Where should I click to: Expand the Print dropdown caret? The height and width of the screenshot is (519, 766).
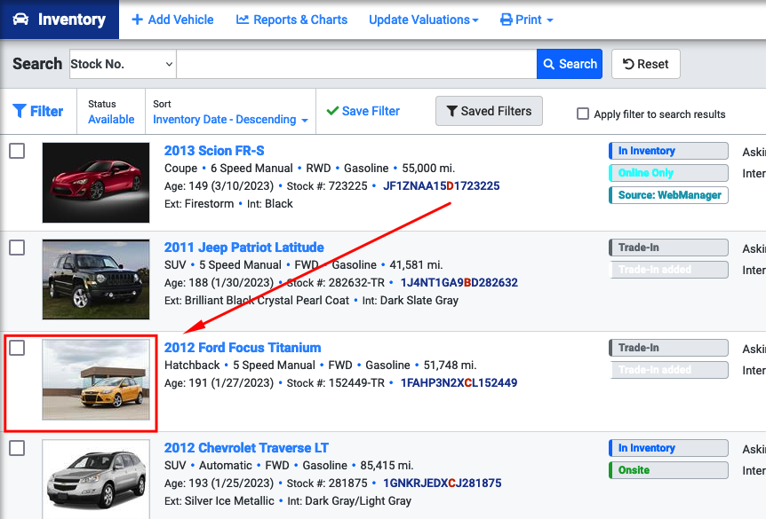coord(550,20)
